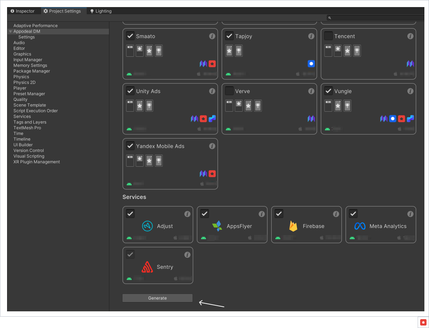Open XR Plugin Management settings

click(36, 162)
